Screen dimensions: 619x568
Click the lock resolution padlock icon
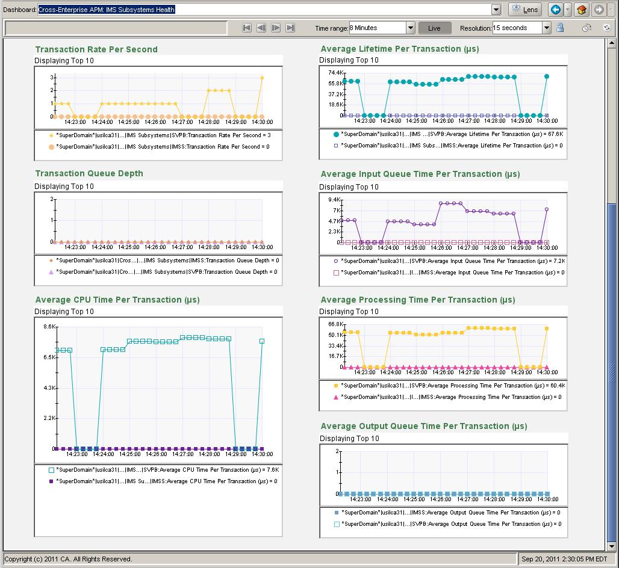pos(560,28)
